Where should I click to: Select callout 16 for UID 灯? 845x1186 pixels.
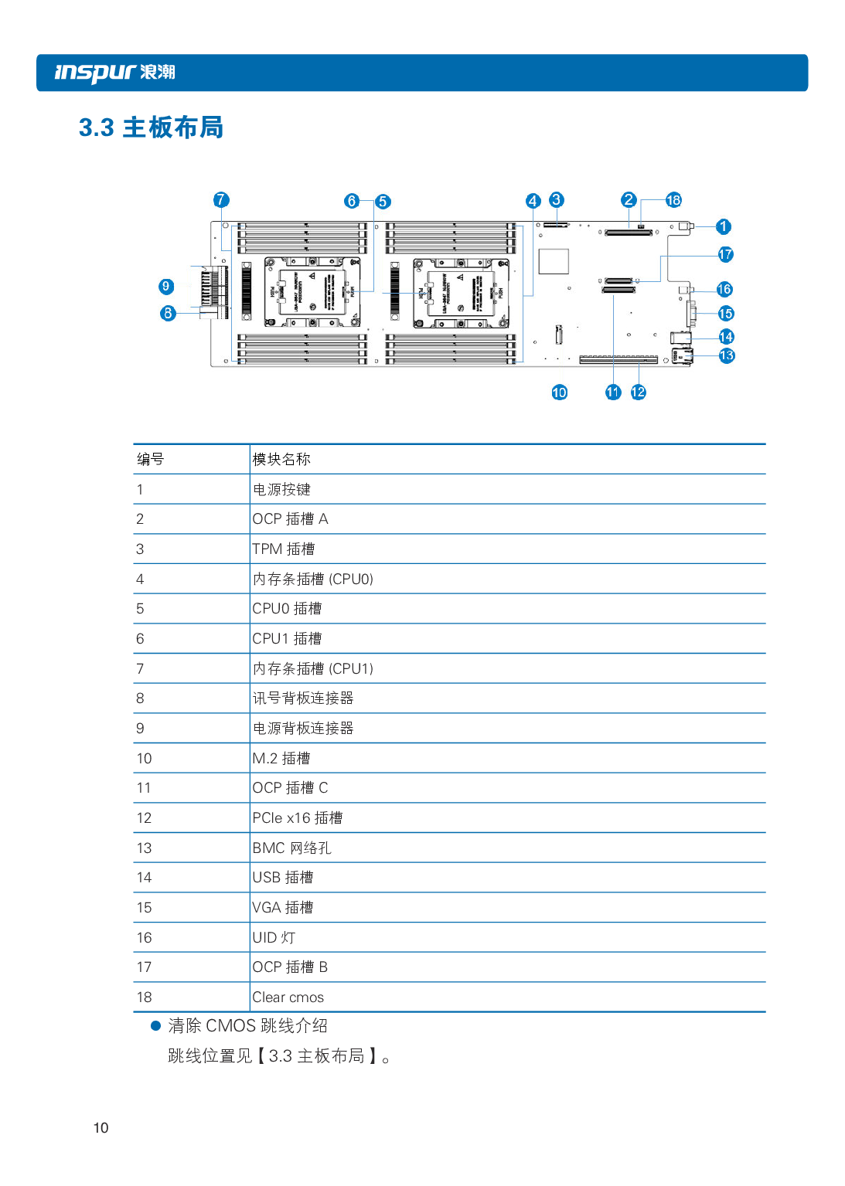[x=724, y=288]
